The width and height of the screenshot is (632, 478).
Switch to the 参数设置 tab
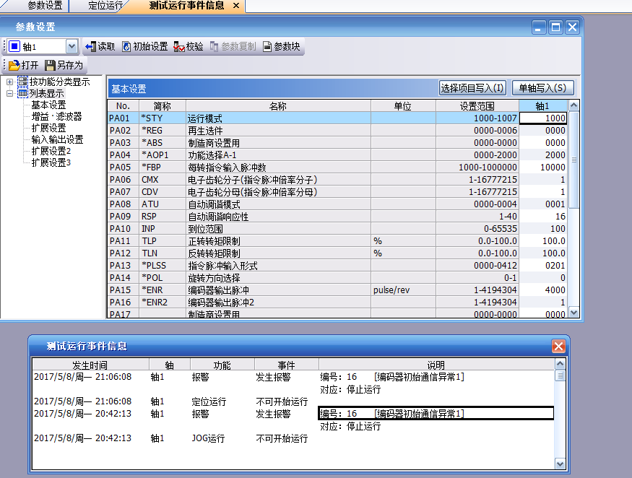(44, 6)
